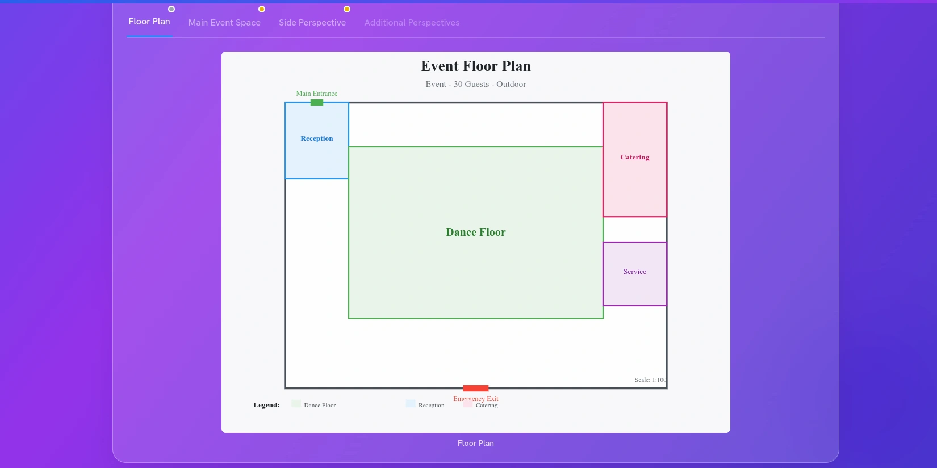Click the pink Catering legend swatch
The image size is (937, 468).
(468, 404)
